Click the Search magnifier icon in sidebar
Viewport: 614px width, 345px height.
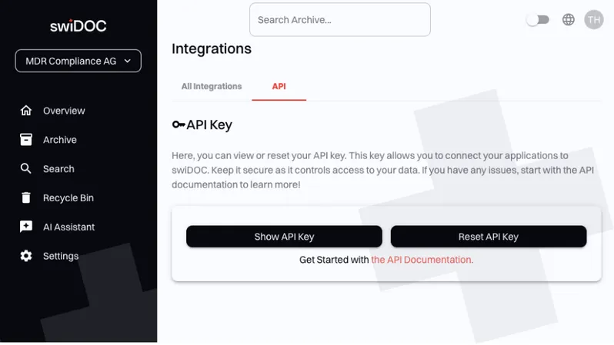[26, 169]
